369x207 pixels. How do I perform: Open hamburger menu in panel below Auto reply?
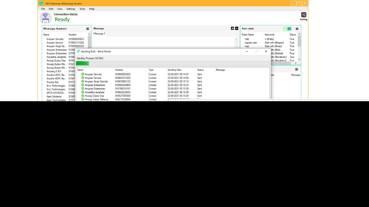[x=296, y=69]
